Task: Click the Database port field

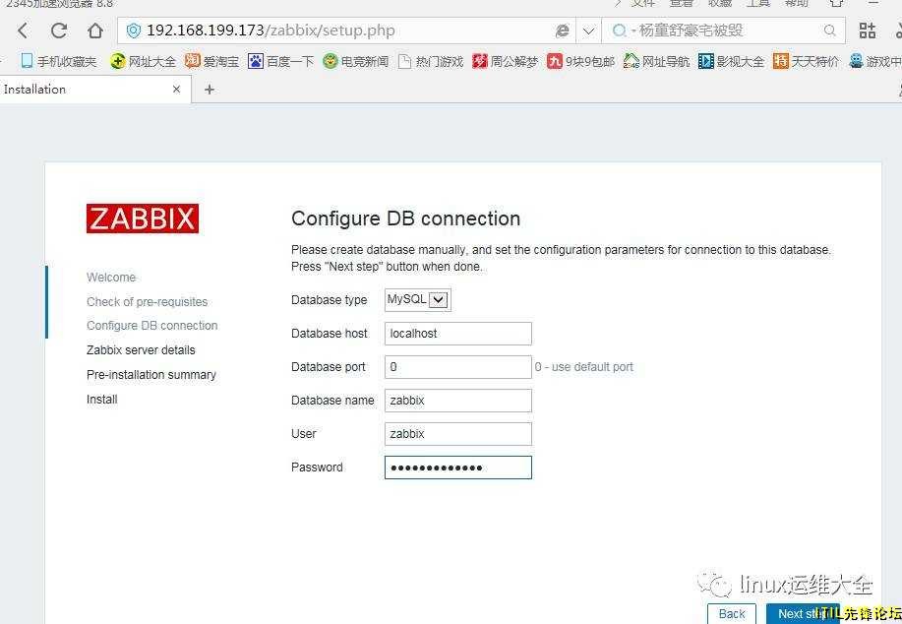Action: click(x=458, y=367)
